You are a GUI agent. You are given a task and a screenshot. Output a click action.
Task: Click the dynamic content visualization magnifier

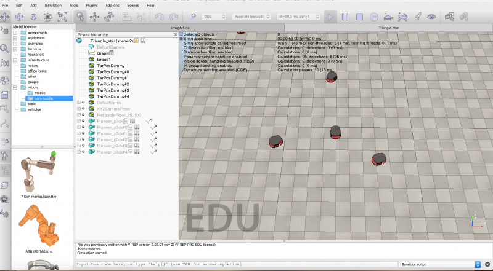click(192, 17)
